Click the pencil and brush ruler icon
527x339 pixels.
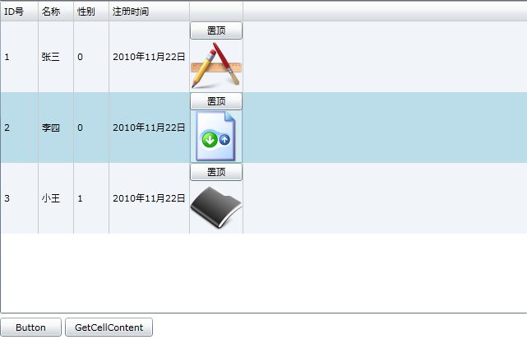[216, 65]
